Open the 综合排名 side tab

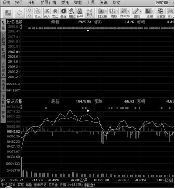[3, 101]
